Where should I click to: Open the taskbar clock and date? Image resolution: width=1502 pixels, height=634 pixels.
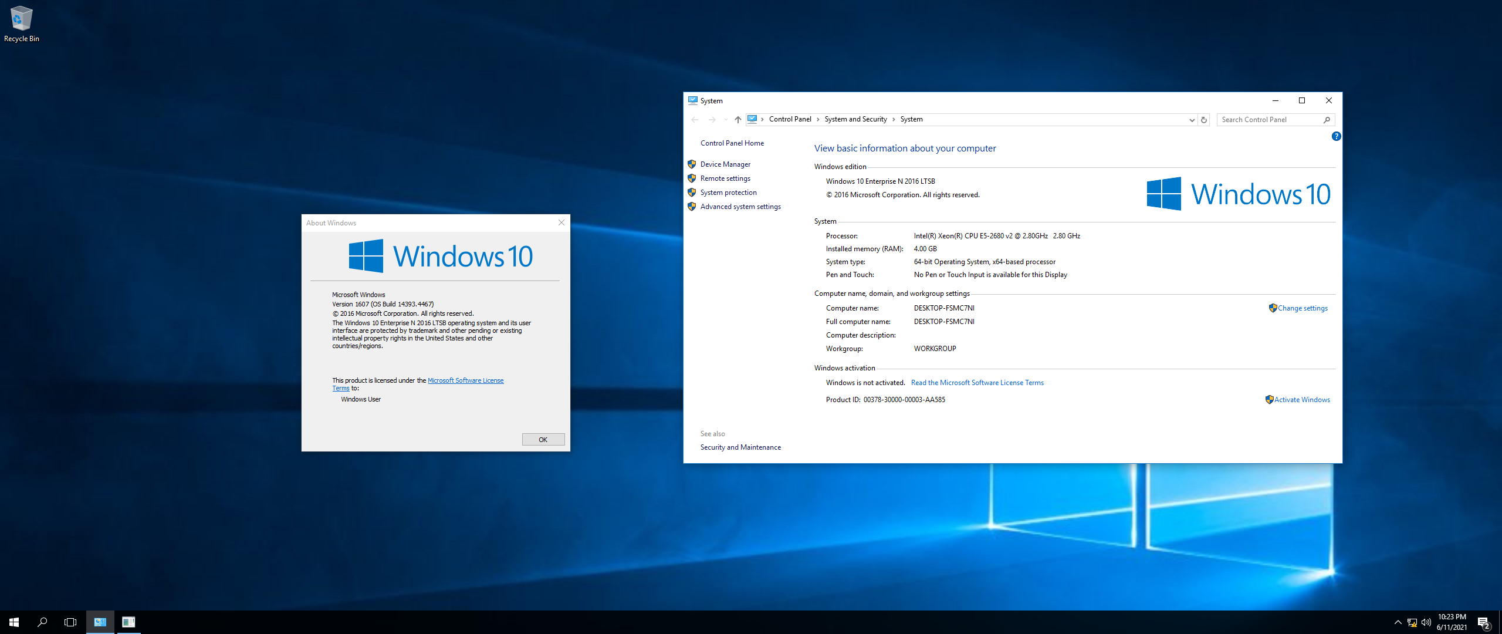point(1452,622)
